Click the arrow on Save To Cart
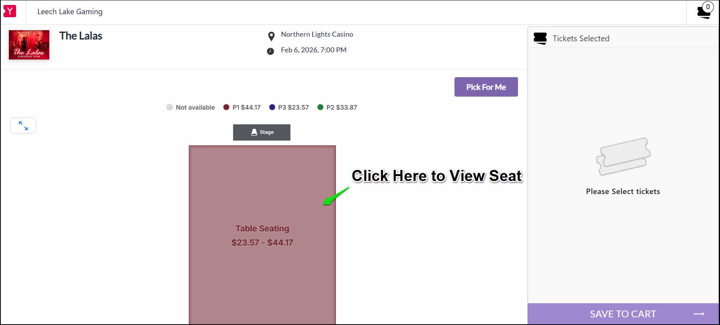The image size is (720, 325). 699,314
